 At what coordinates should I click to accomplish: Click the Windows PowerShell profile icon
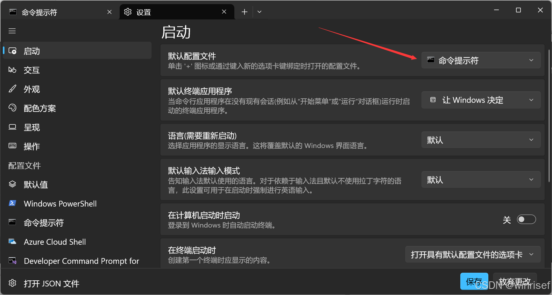tap(12, 203)
